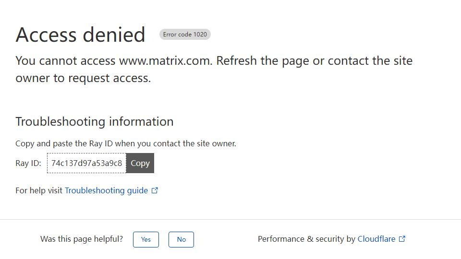The width and height of the screenshot is (461, 259).
Task: Click the Copy button for Ray ID
Action: point(140,163)
